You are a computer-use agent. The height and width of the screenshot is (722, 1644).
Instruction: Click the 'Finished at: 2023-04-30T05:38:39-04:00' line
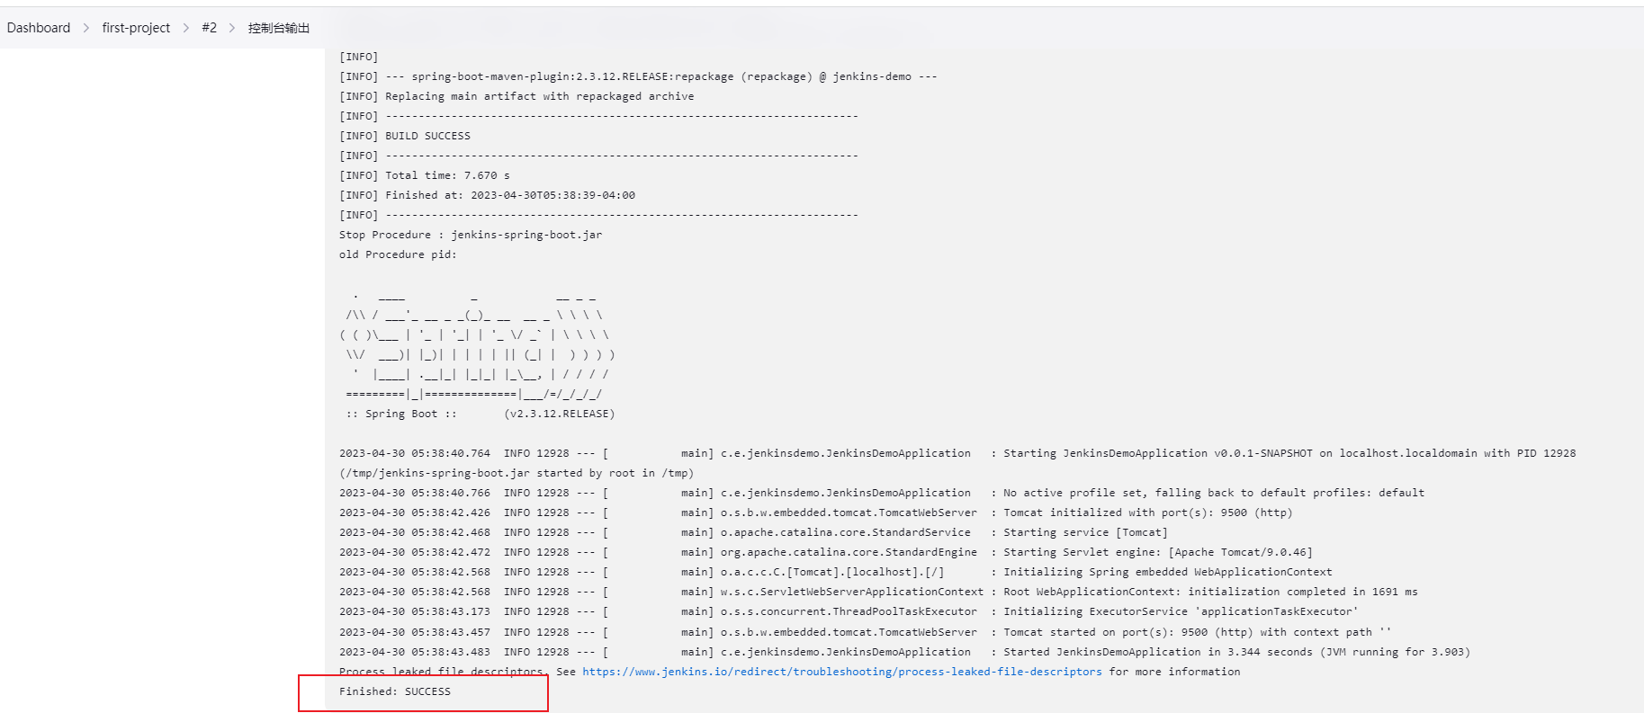click(x=509, y=195)
